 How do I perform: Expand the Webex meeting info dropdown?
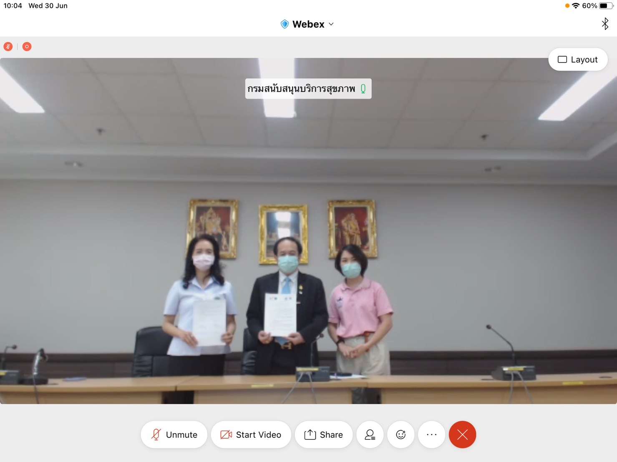[x=331, y=24]
